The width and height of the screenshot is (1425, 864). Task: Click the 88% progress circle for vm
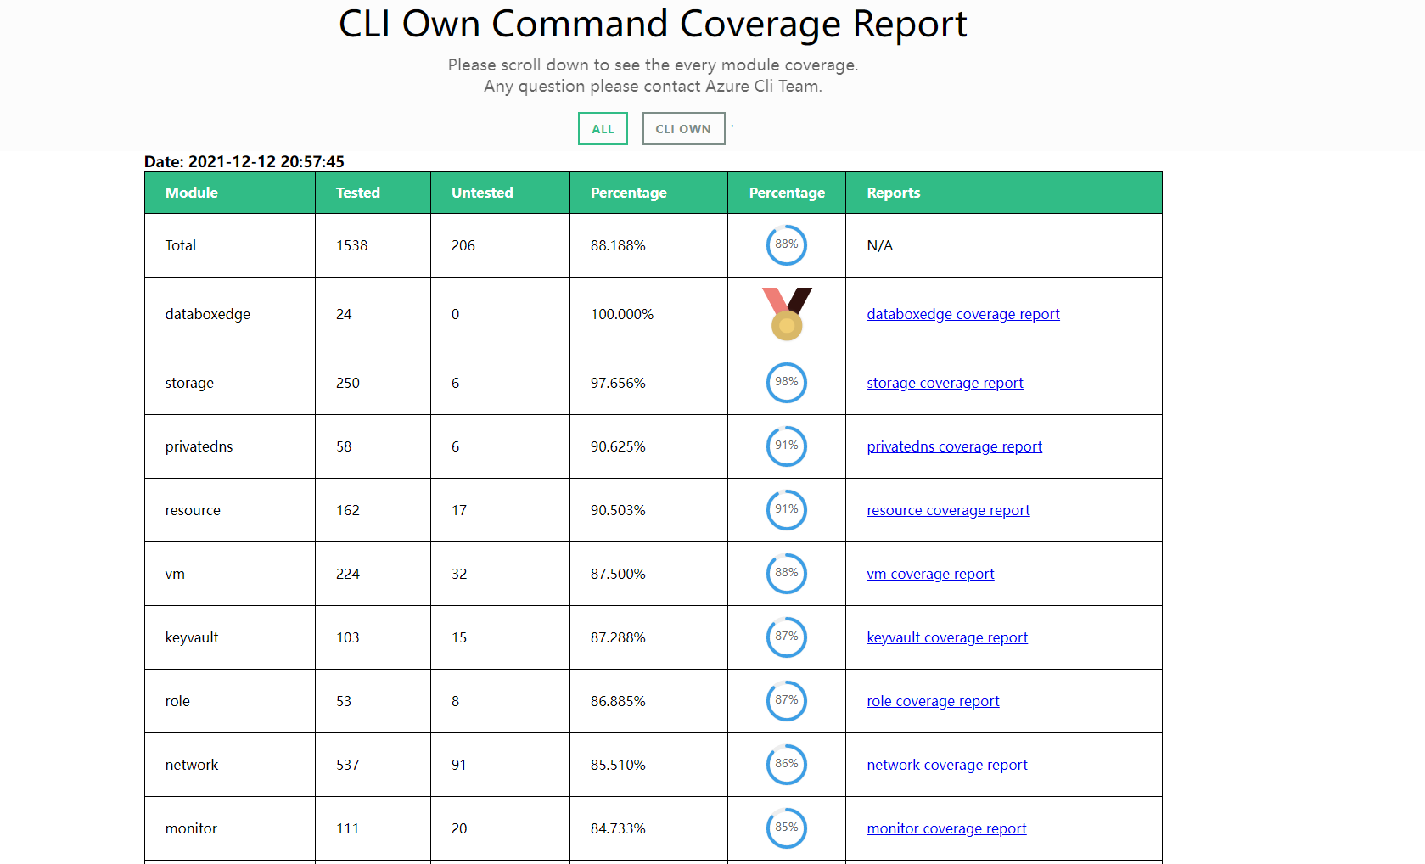pos(787,574)
